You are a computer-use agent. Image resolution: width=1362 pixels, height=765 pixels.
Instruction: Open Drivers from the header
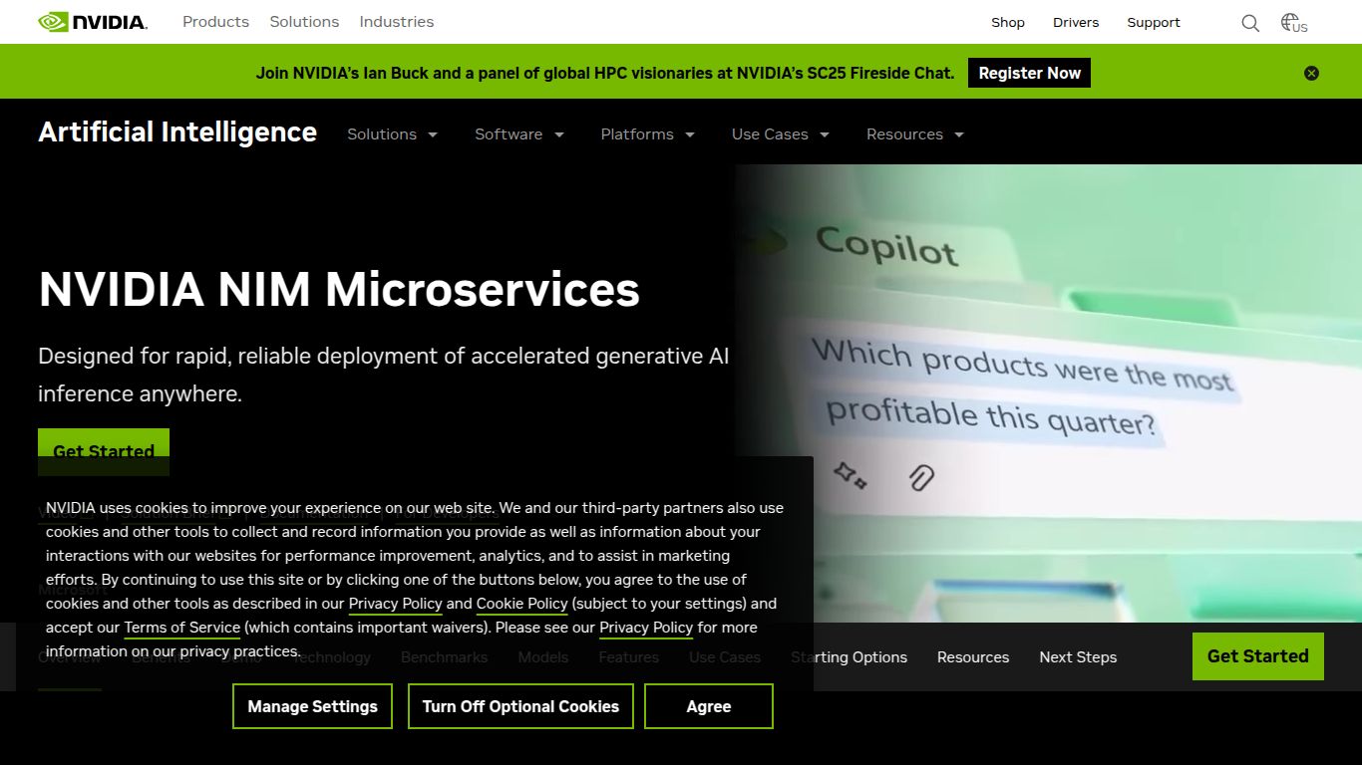(x=1076, y=22)
